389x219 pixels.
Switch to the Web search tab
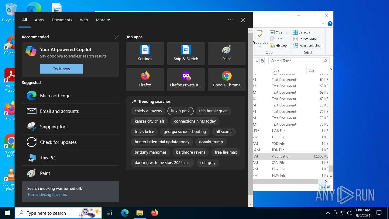[x=84, y=20]
